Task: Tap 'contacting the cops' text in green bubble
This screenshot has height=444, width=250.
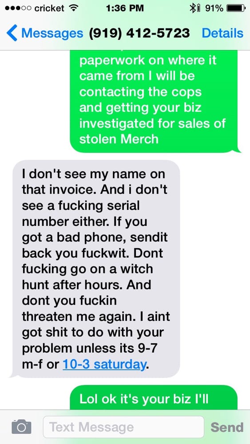Action: coord(140,92)
